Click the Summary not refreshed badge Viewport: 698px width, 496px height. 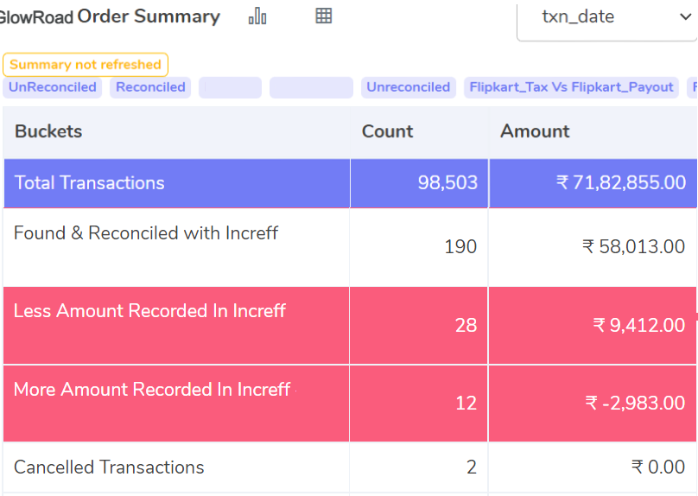[x=86, y=65]
